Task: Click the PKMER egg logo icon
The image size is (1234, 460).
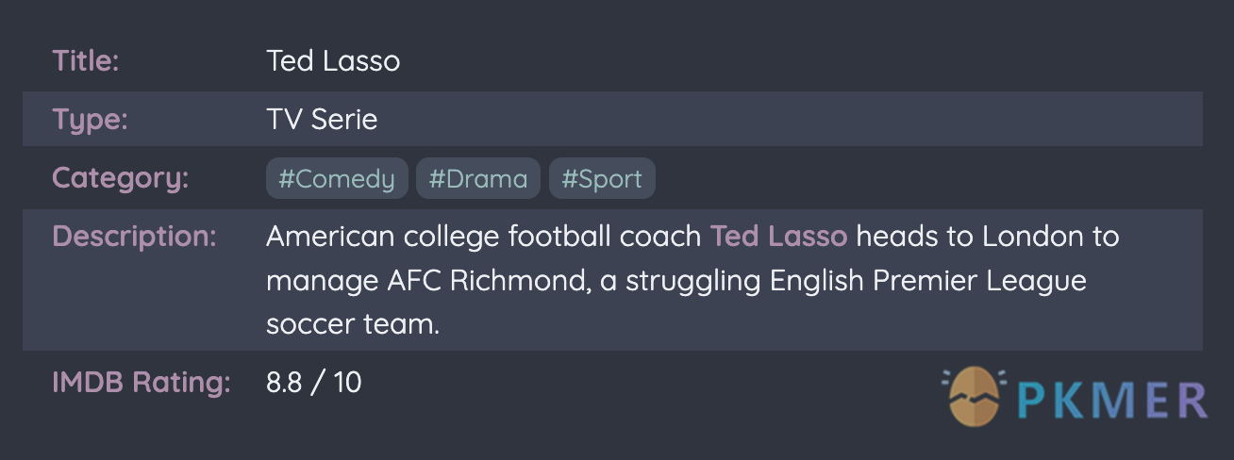Action: click(x=975, y=396)
